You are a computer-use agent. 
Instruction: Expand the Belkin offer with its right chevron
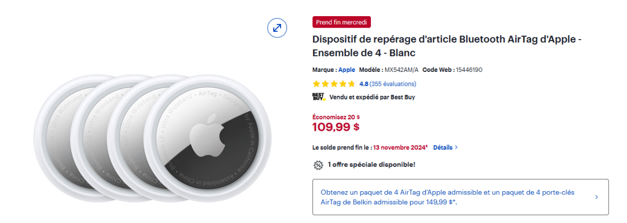[596, 197]
